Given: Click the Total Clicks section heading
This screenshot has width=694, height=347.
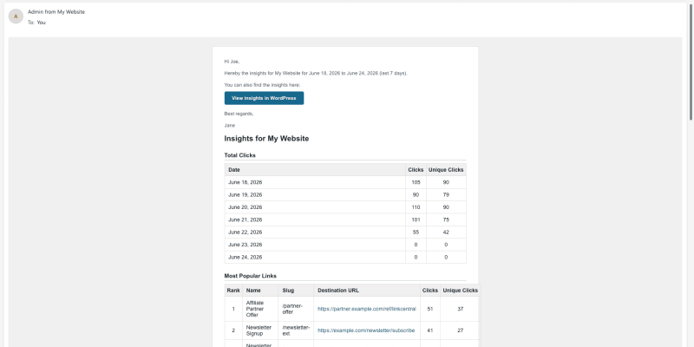Looking at the screenshot, I should pos(240,155).
